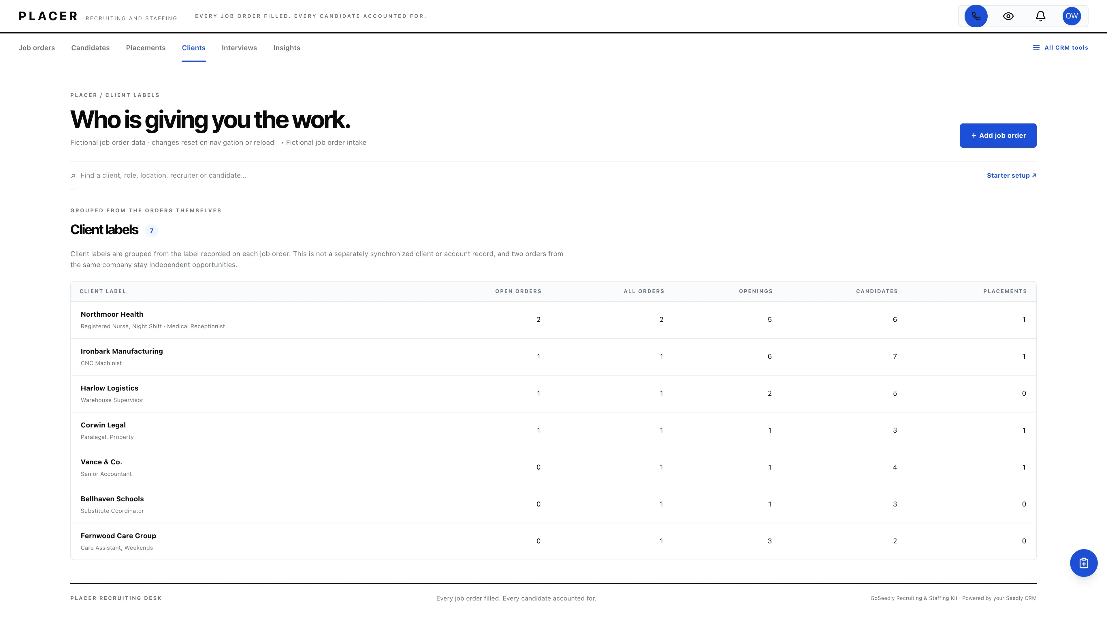Click the All Orders column header
Image resolution: width=1107 pixels, height=623 pixels.
(x=644, y=291)
